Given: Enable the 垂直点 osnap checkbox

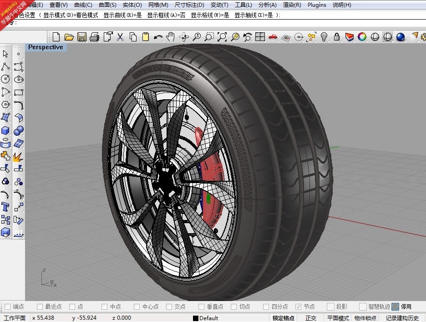Looking at the screenshot, I should (201, 307).
